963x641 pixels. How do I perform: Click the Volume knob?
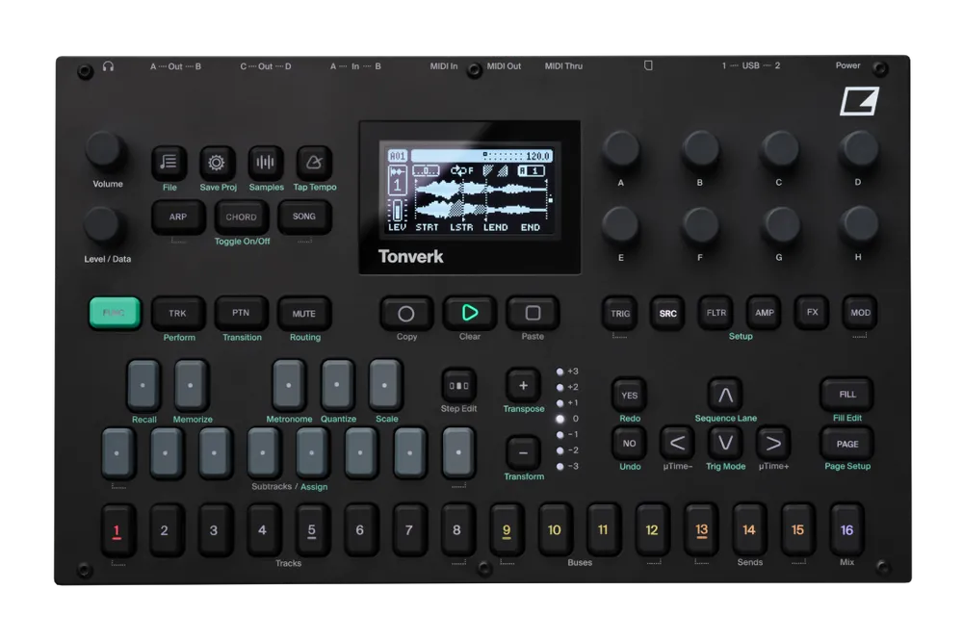click(x=105, y=150)
